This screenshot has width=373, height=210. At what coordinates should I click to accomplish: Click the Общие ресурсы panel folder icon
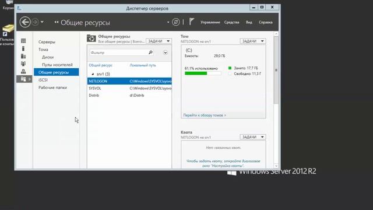[91, 38]
